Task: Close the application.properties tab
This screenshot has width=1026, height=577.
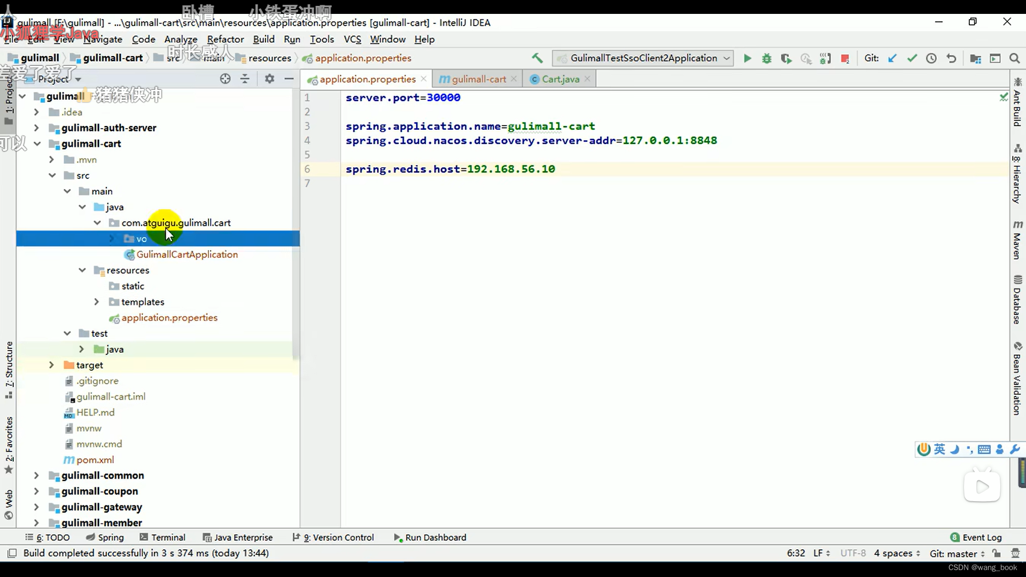Action: [x=424, y=79]
